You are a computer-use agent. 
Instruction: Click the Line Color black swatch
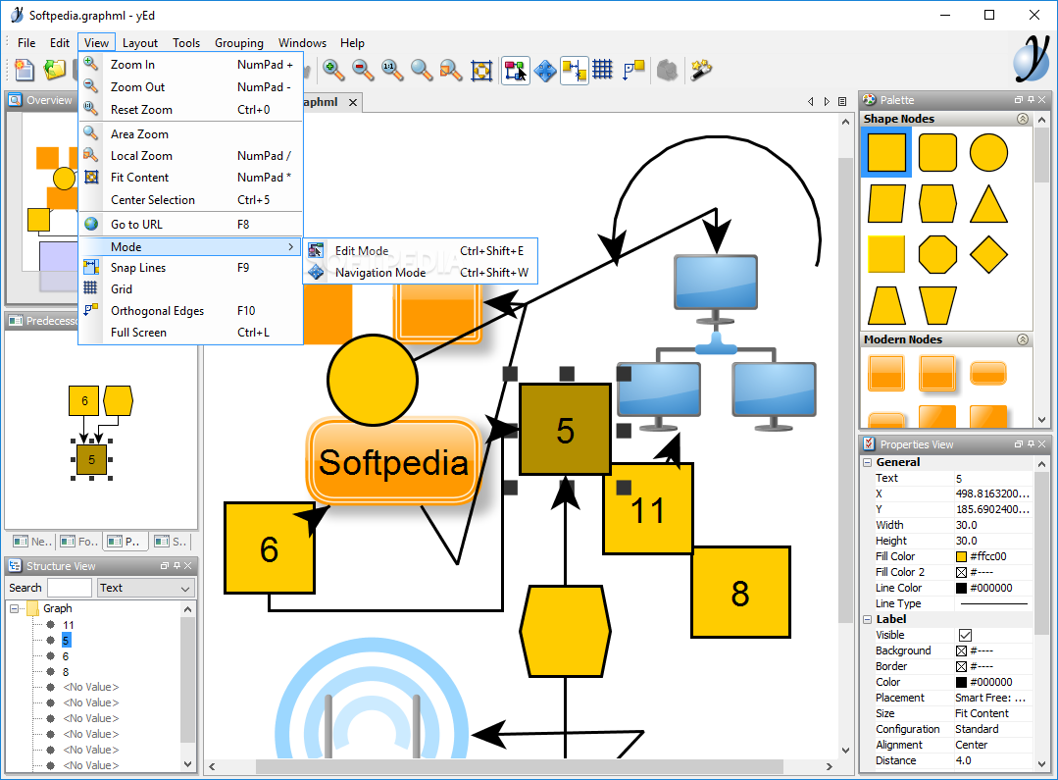point(962,588)
